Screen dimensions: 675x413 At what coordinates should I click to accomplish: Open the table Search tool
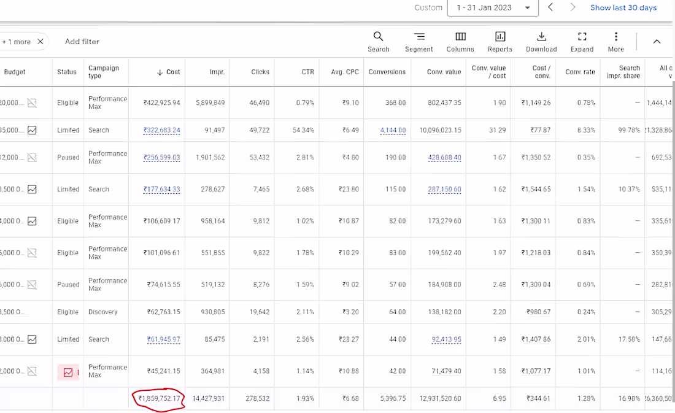pyautogui.click(x=378, y=41)
